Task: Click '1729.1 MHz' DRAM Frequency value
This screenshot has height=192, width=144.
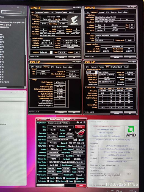Action: (x=60, y=82)
